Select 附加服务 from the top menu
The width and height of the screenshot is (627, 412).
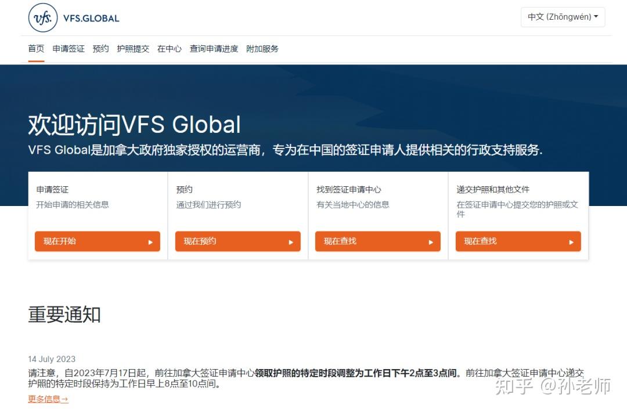[x=262, y=49]
